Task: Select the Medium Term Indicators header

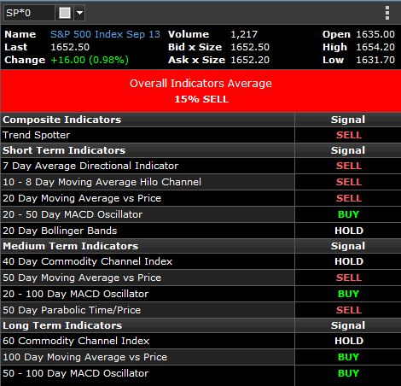Action: pyautogui.click(x=70, y=246)
